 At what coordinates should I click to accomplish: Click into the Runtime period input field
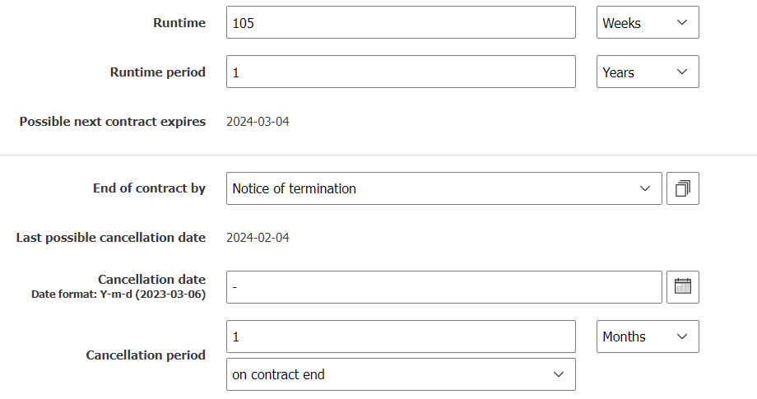click(x=400, y=72)
